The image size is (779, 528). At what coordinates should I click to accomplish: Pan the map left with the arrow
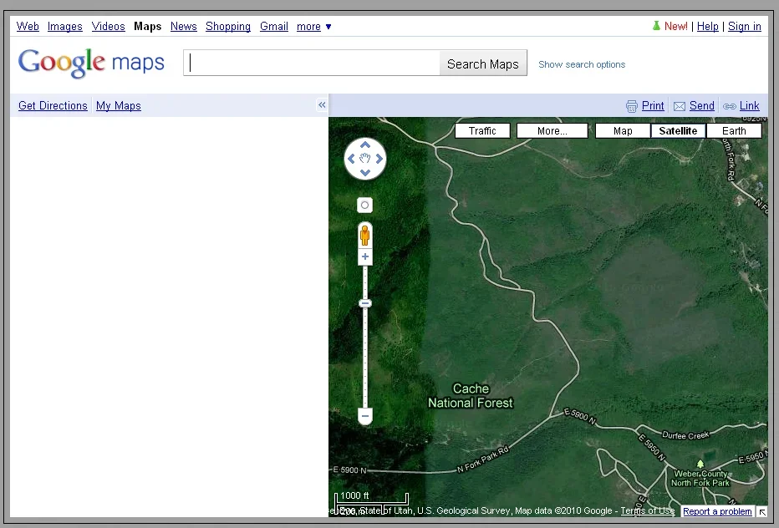coord(351,159)
